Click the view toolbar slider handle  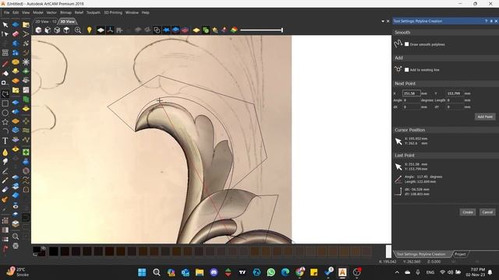[x=282, y=30]
